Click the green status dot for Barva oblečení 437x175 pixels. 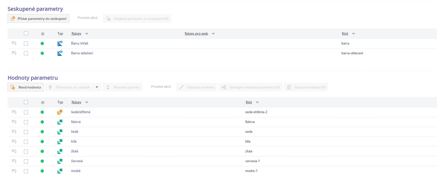coord(42,53)
